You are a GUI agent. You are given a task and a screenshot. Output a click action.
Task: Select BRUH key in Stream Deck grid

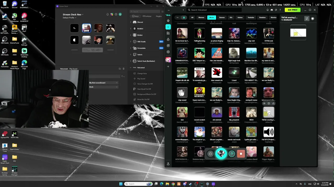coord(86,28)
